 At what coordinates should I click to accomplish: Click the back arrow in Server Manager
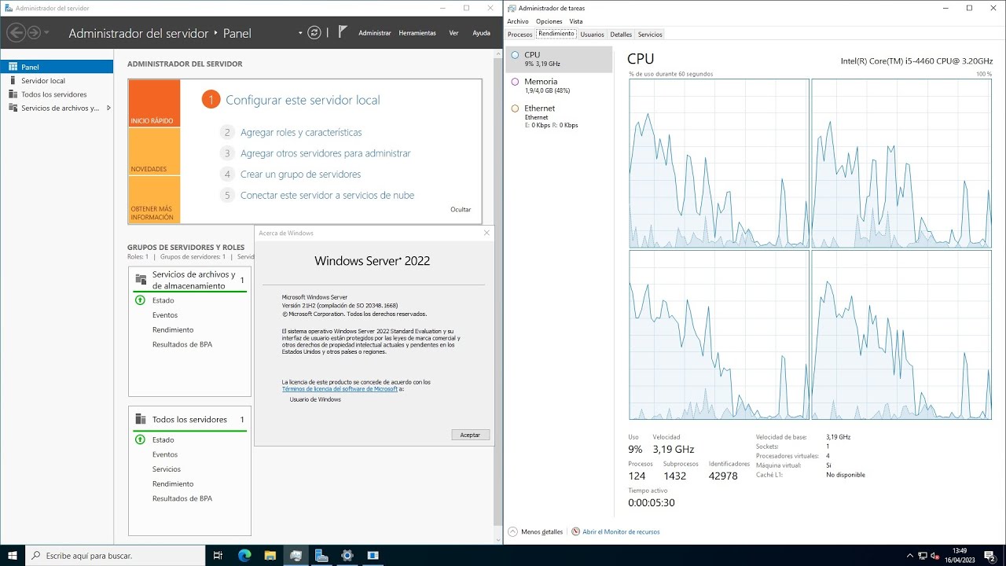point(16,32)
